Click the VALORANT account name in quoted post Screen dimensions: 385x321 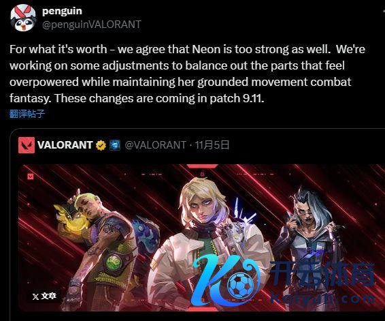coord(65,145)
